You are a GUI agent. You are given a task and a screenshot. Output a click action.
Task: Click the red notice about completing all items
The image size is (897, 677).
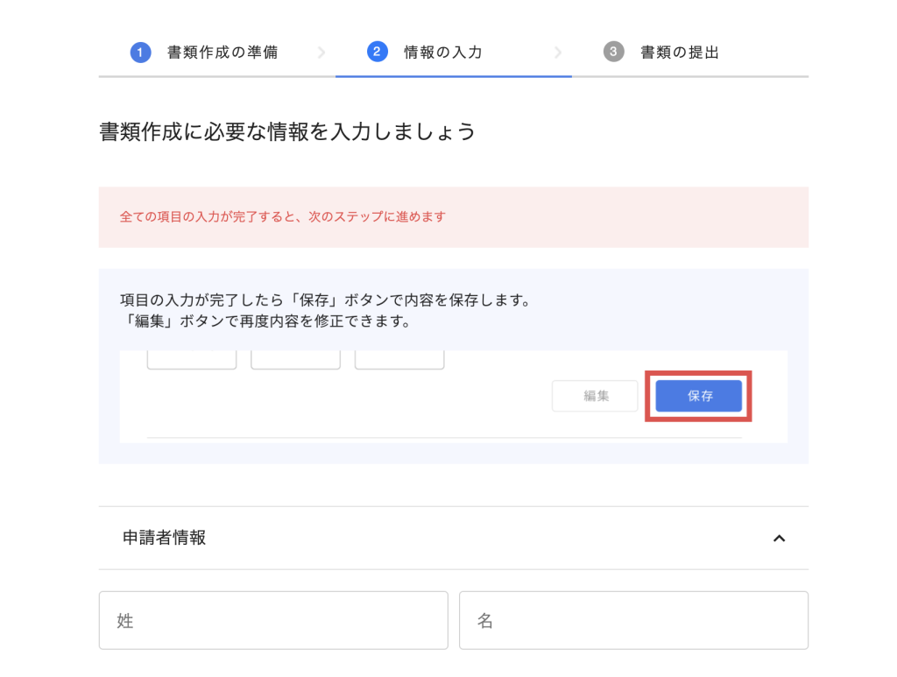[x=283, y=216]
